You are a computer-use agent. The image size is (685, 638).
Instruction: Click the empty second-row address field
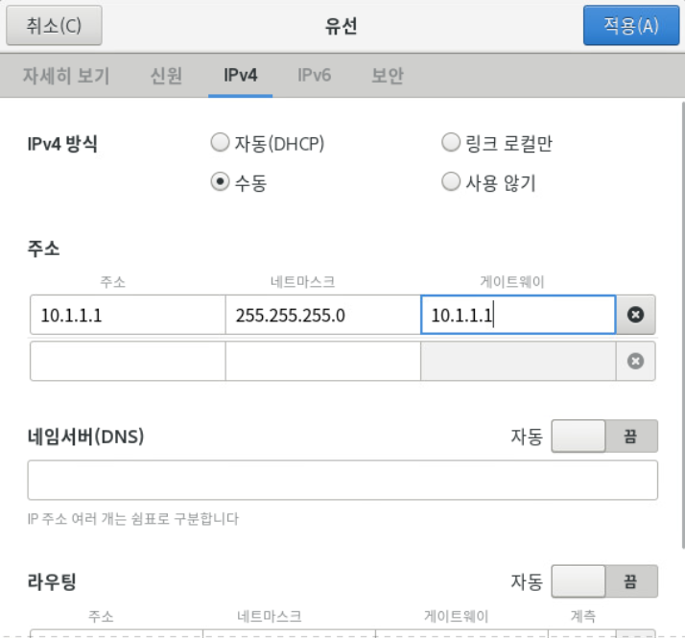pos(128,361)
